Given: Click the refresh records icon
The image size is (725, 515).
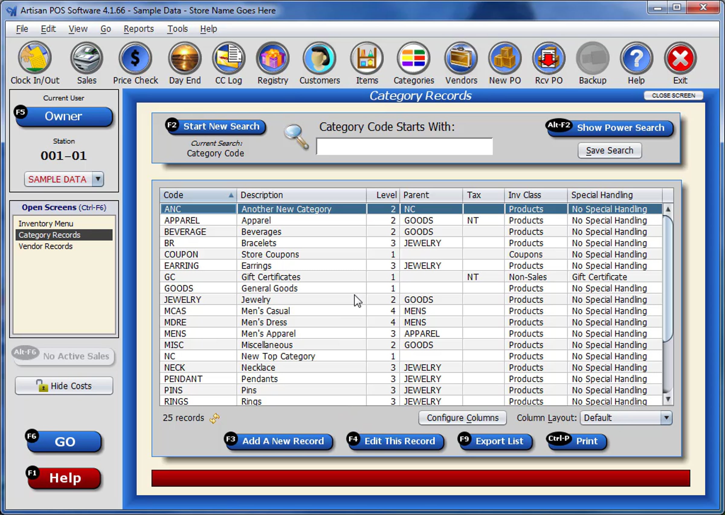Looking at the screenshot, I should click(215, 418).
